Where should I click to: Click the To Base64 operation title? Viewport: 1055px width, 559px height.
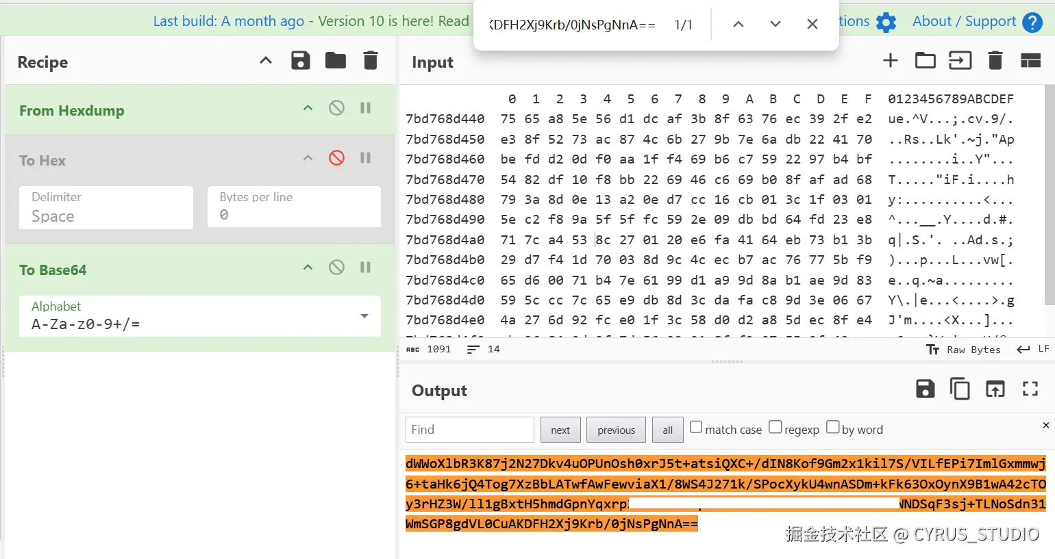53,270
